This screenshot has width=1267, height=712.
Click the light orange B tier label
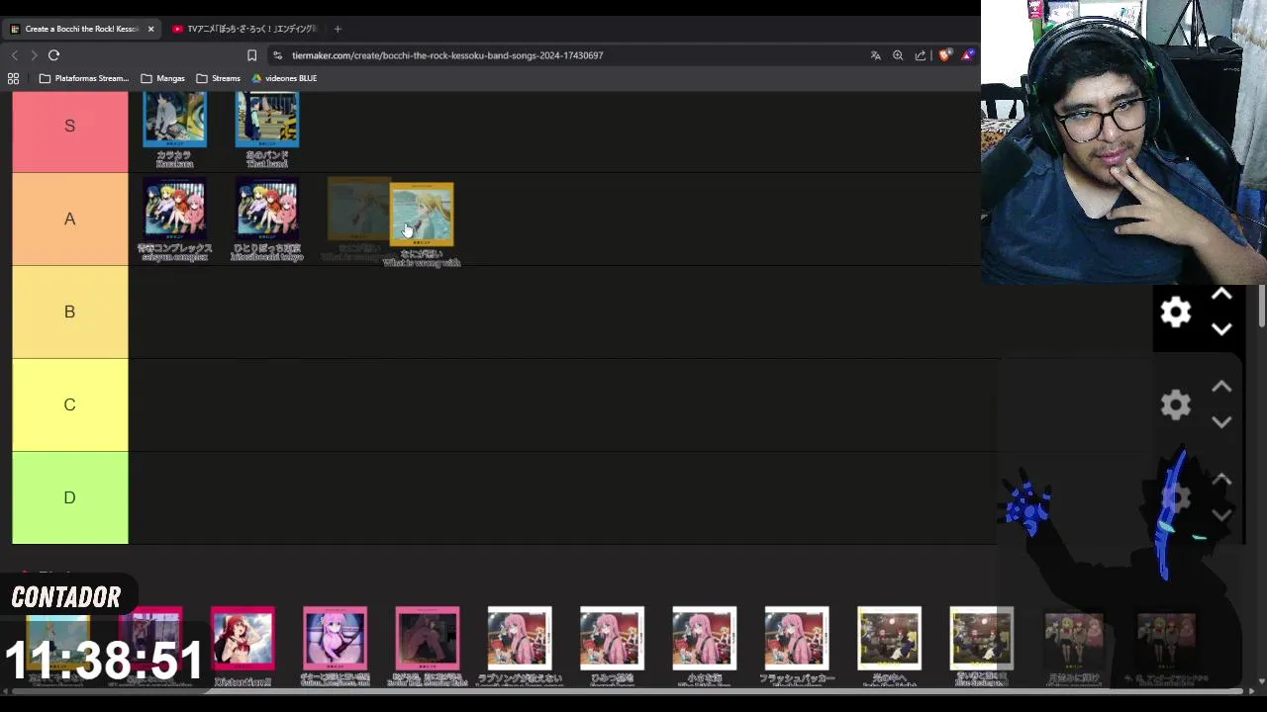[x=70, y=312]
